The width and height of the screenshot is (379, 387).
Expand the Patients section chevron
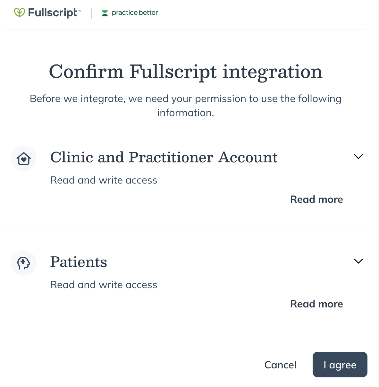[x=358, y=261]
